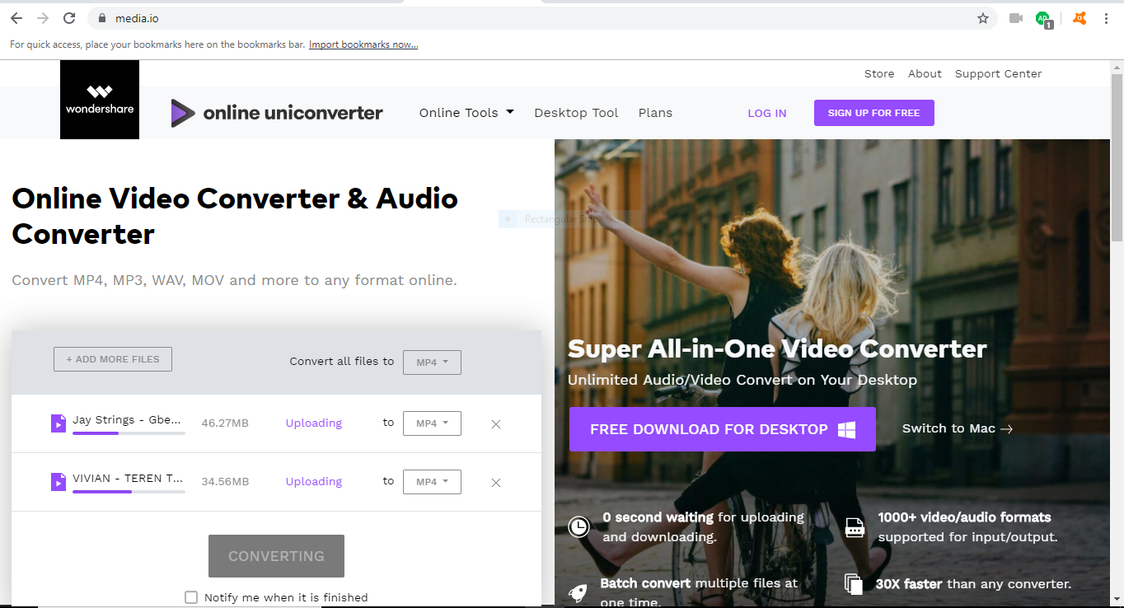This screenshot has width=1124, height=608.
Task: Click Switch to Mac link
Action: (957, 428)
